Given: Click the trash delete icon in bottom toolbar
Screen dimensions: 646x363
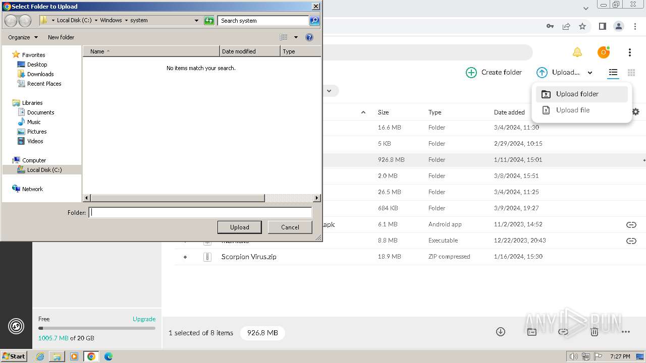Looking at the screenshot, I should click(x=595, y=332).
